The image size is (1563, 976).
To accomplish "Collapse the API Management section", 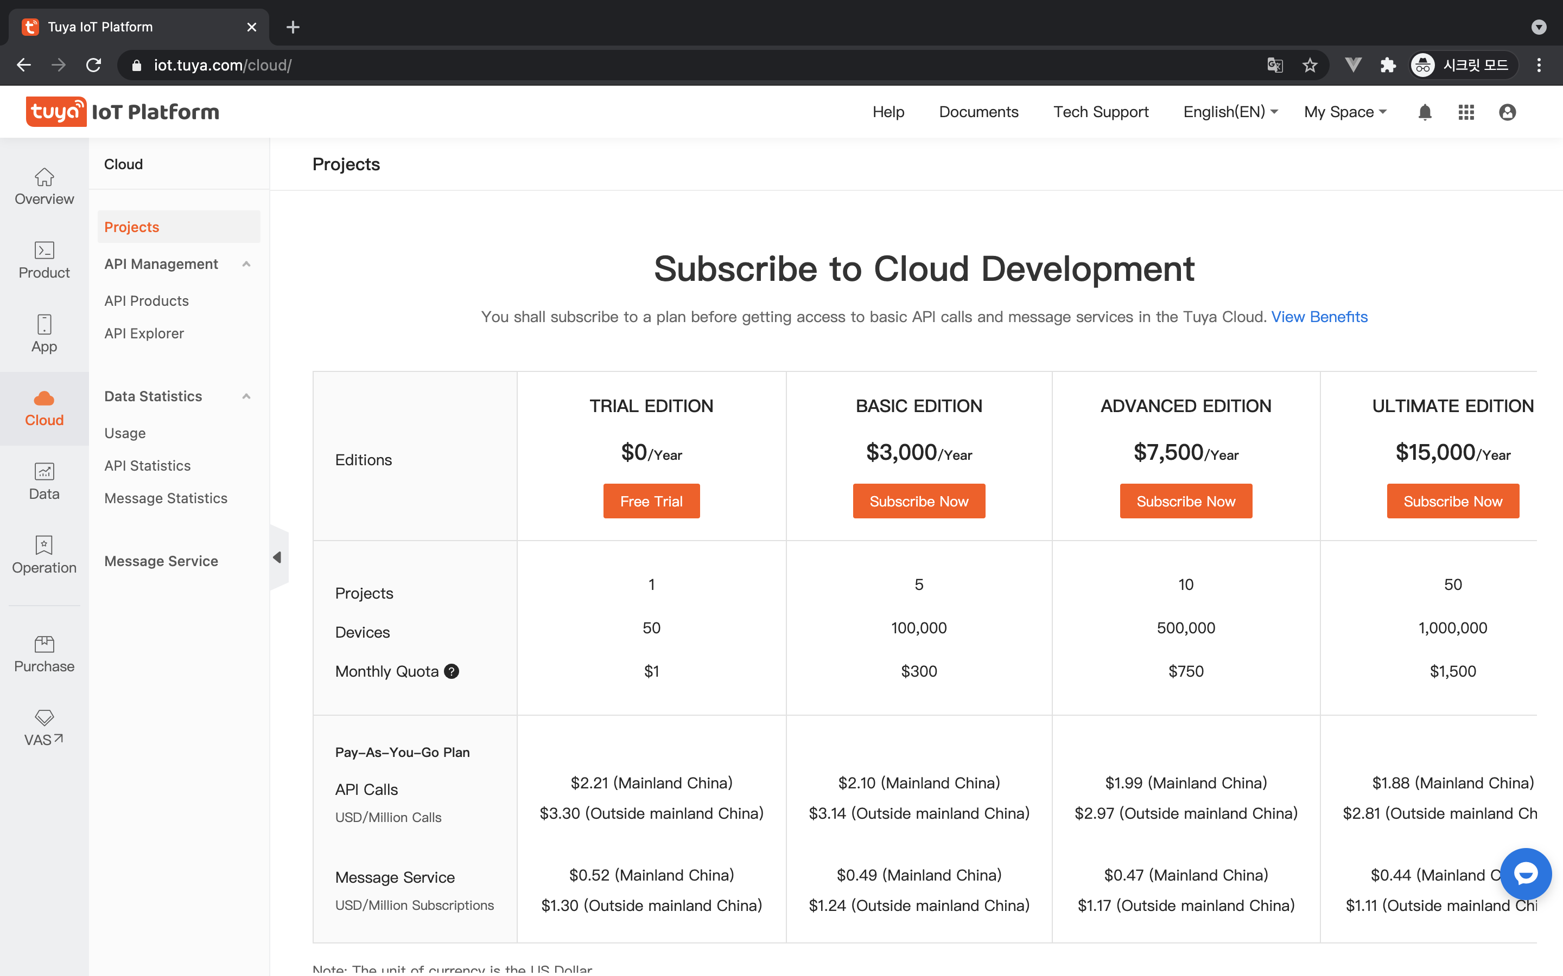I will pos(246,264).
